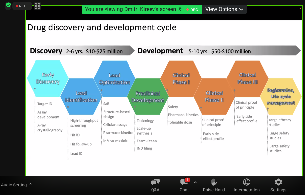305x195 pixels.
Task: Open the Q&A panel
Action: click(x=155, y=185)
